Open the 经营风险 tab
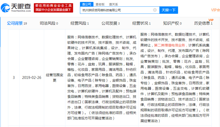The width and height of the screenshot is (220, 127). pos(80,23)
